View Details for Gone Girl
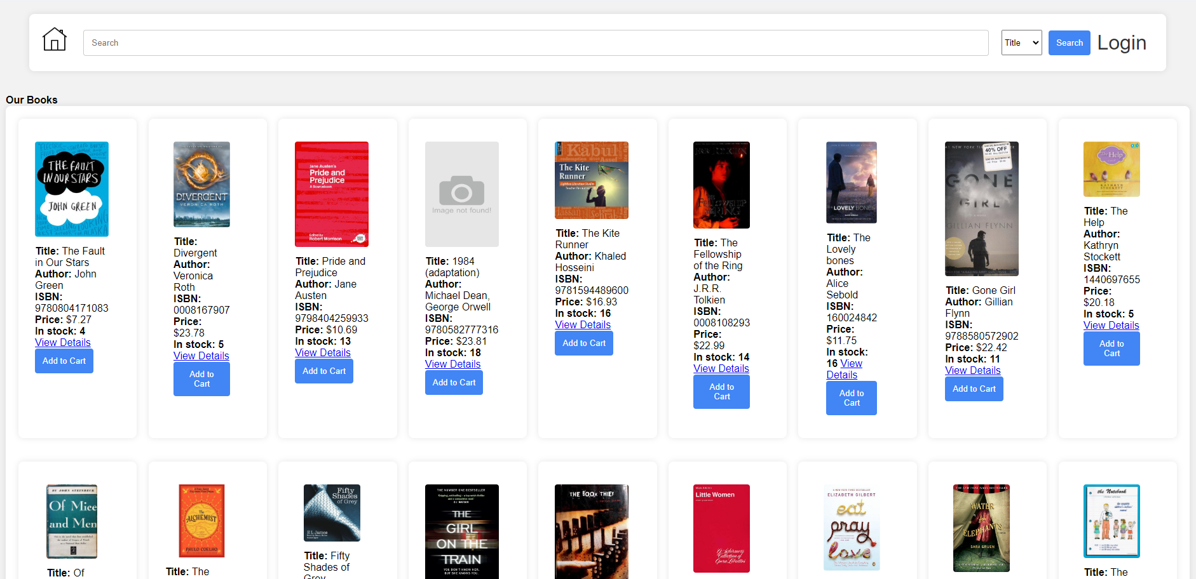This screenshot has height=579, width=1196. coord(973,370)
